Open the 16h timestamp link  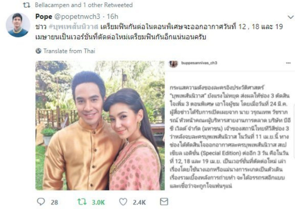pyautogui.click(x=112, y=16)
